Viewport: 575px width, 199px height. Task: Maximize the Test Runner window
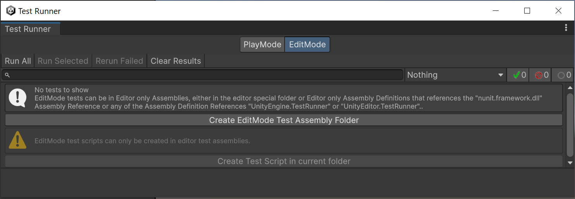[527, 11]
